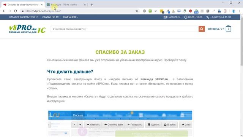Image resolution: width=243 pixels, height=137 pixels.
Task: Click the СПАСИБО ЗА ЗАКАЗ heading
Action: pos(120,52)
